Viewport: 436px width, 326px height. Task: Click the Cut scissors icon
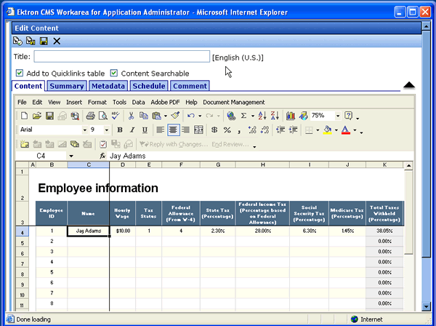point(131,116)
